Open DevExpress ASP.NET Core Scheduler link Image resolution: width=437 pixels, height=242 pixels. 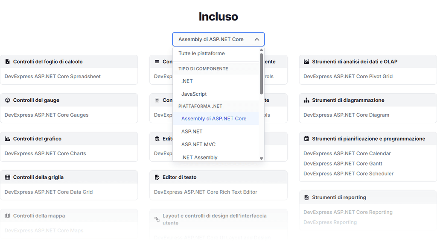click(348, 174)
